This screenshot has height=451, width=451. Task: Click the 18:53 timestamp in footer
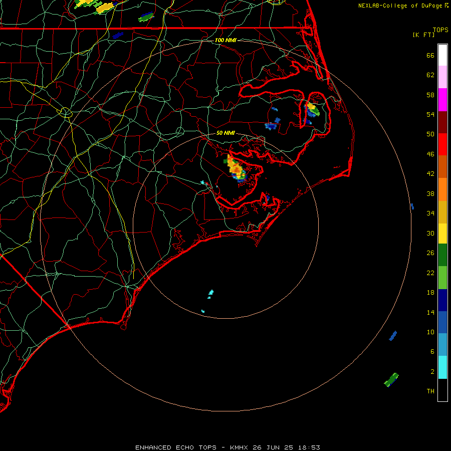click(x=309, y=447)
